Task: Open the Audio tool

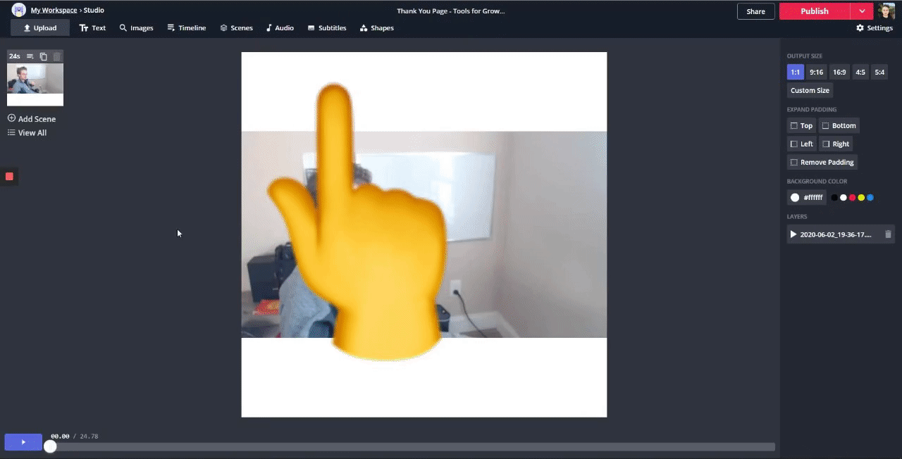Action: pos(280,28)
